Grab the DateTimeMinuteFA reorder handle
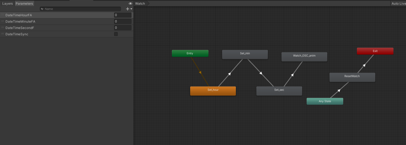Viewport: 406px width, 145px height. [3, 21]
